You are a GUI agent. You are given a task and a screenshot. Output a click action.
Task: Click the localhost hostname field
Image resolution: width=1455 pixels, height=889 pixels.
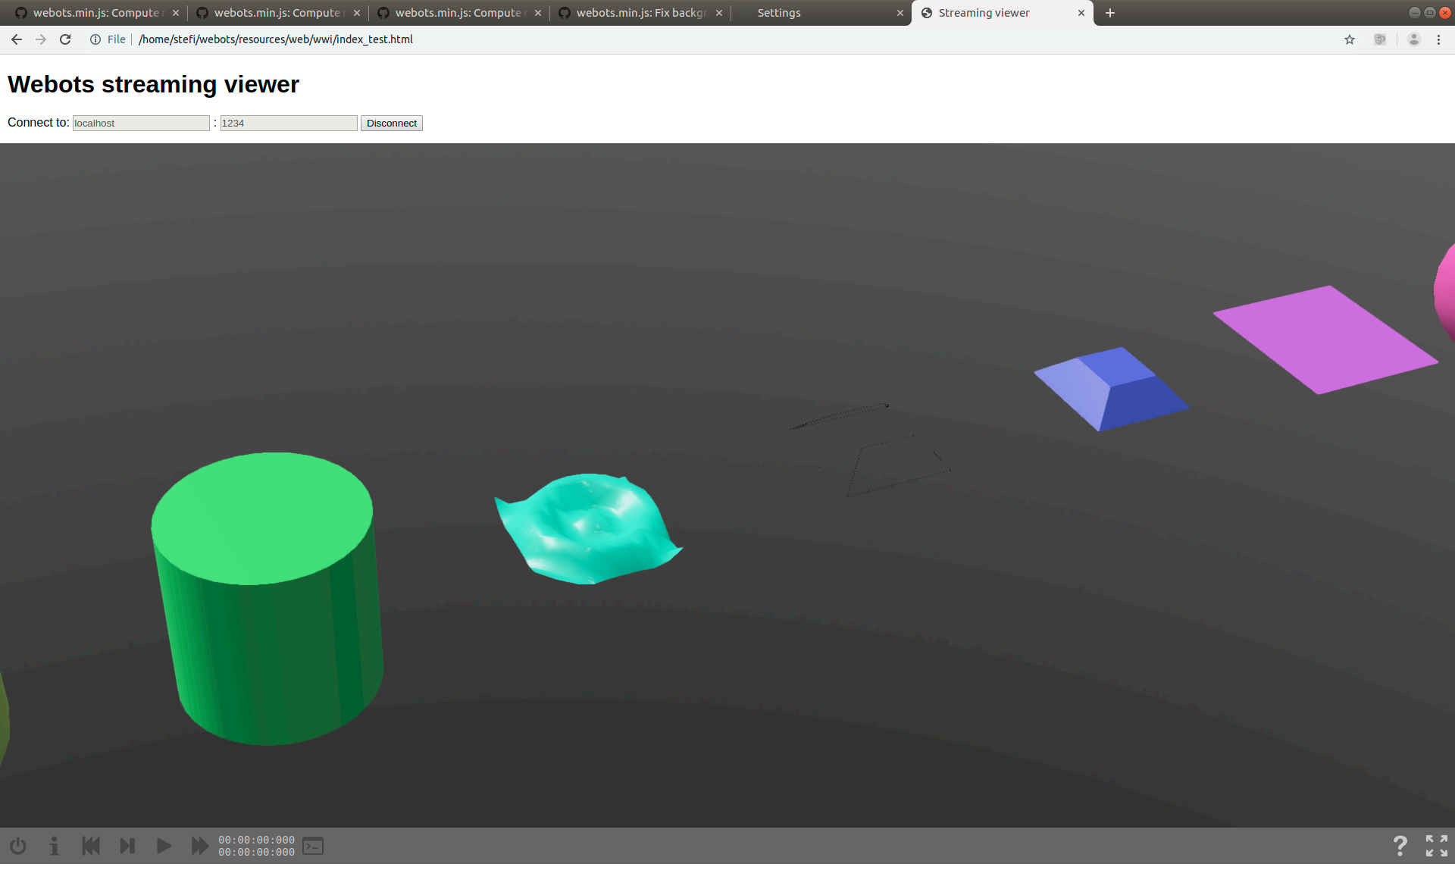(140, 123)
